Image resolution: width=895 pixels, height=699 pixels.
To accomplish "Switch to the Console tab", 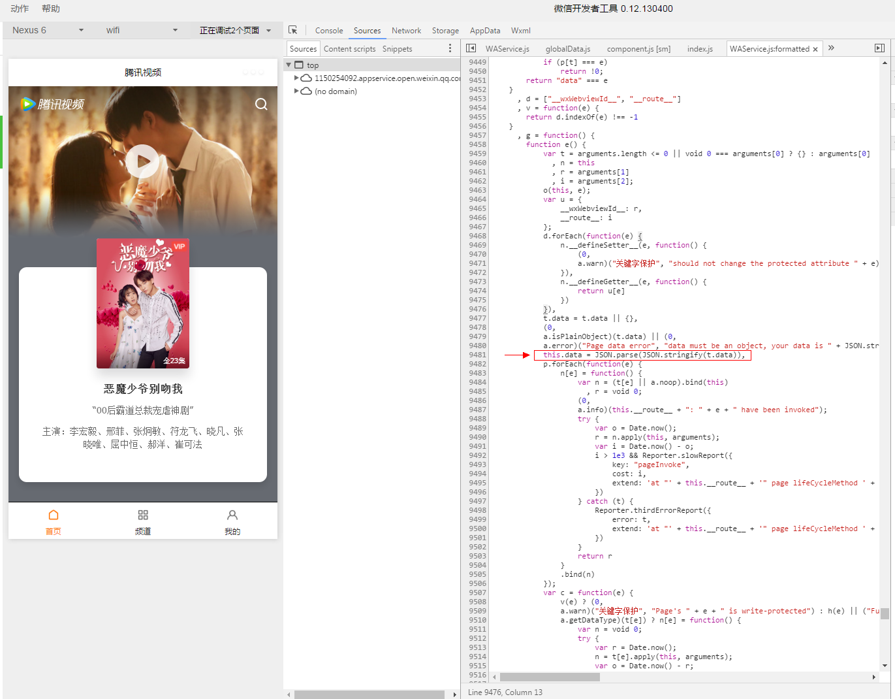I will click(329, 31).
